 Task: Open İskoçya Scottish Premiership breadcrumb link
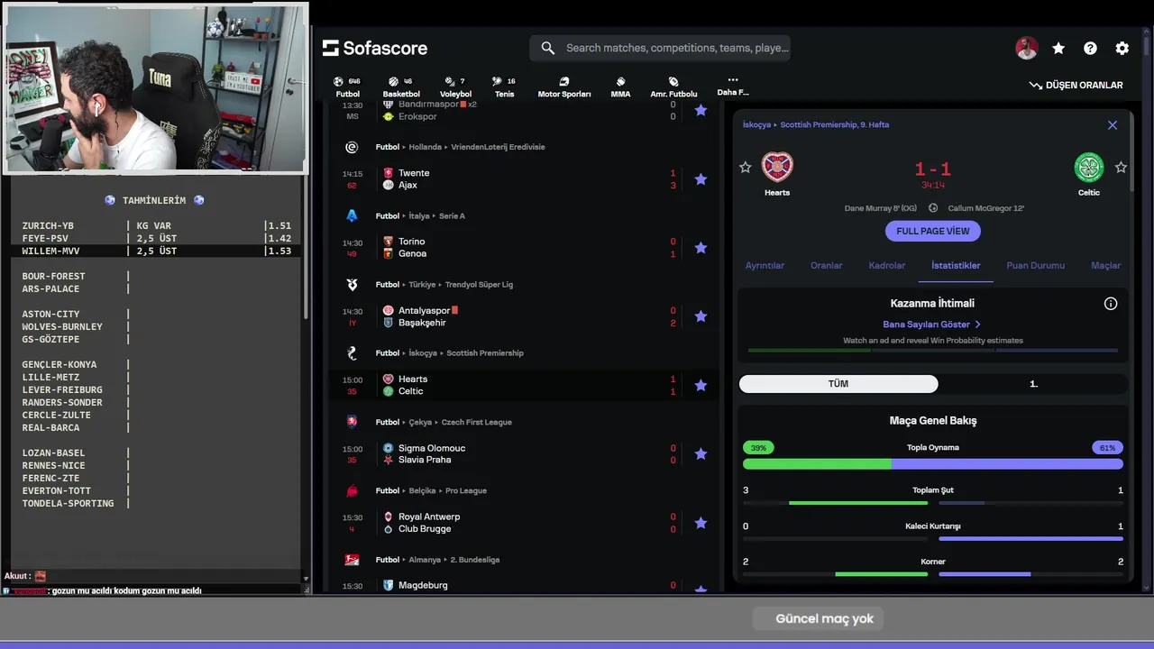pyautogui.click(x=816, y=125)
